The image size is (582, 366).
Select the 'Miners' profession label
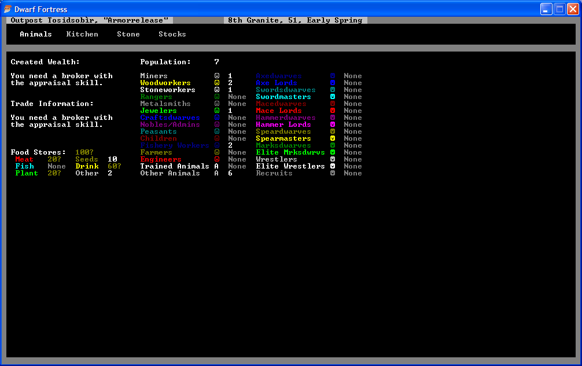coord(154,76)
